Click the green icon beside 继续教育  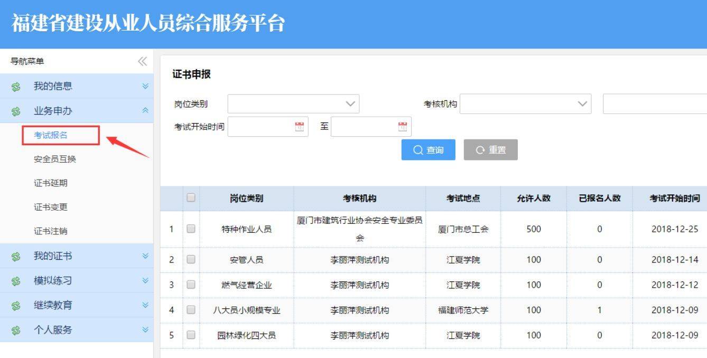[15, 305]
